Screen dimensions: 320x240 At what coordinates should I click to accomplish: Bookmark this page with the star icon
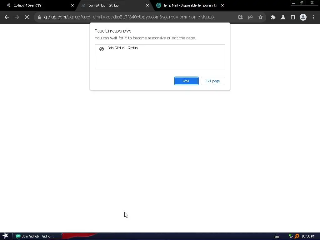[x=260, y=17]
